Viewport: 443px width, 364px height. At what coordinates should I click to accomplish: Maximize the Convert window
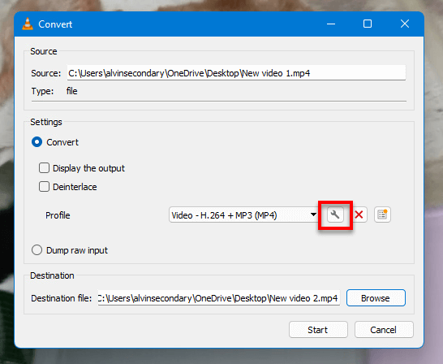point(368,24)
